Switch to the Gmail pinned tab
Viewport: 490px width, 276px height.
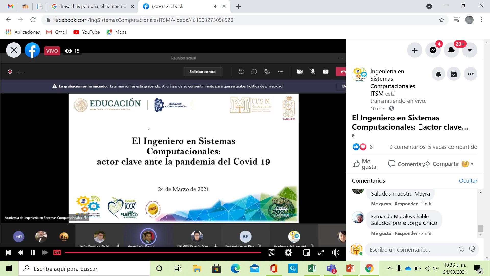[10, 6]
